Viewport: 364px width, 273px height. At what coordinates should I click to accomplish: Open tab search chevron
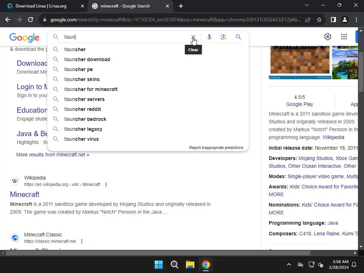307,5
